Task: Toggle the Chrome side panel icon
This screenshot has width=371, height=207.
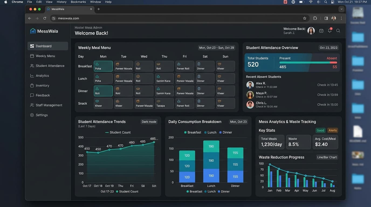Action: 326,18
